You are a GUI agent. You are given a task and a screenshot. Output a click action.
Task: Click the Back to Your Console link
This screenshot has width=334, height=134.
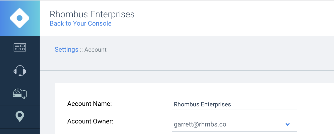[x=80, y=23]
